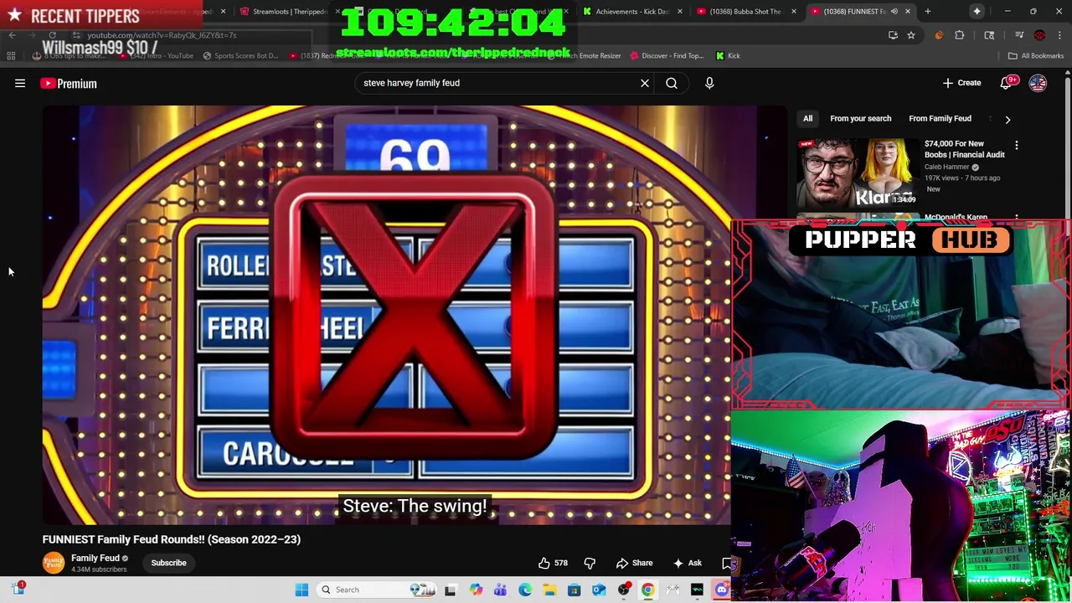Open the Create button

point(961,83)
